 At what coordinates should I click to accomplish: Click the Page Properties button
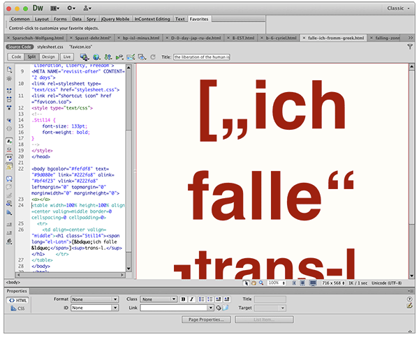[x=206, y=320]
